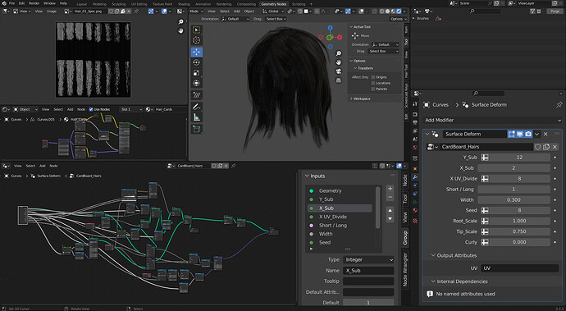Viewport: 566px width, 311px height.
Task: Open the Add Modifier dropdown
Action: pyautogui.click(x=492, y=120)
